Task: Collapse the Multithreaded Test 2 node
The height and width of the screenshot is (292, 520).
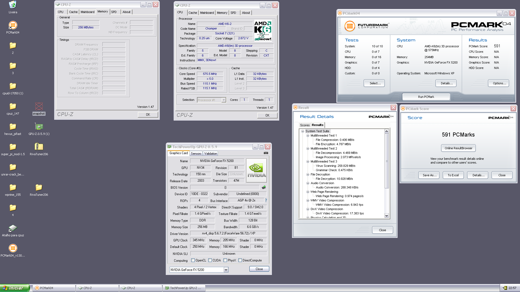Action: click(308, 148)
